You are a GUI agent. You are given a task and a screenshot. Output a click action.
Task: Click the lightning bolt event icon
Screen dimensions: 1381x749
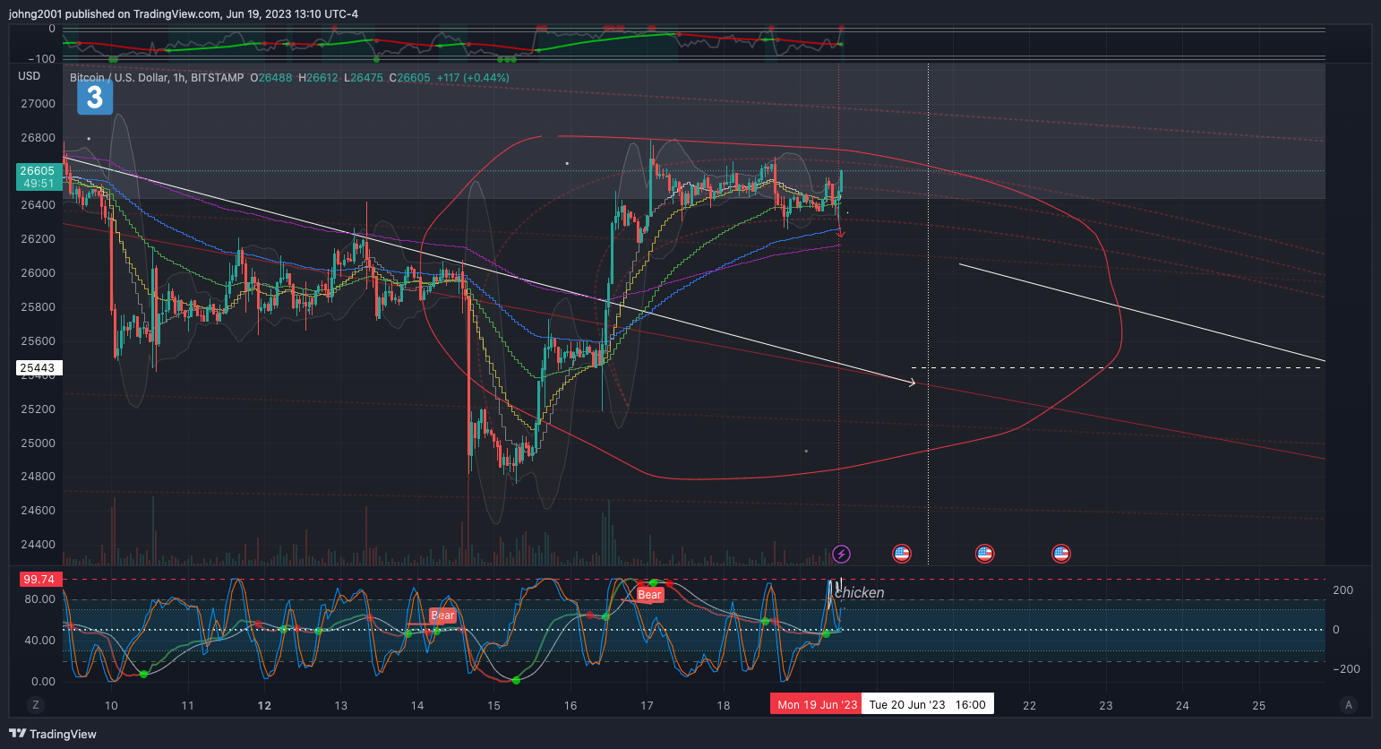[841, 554]
